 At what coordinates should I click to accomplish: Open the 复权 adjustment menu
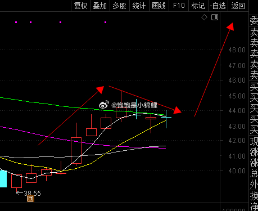tap(80, 6)
